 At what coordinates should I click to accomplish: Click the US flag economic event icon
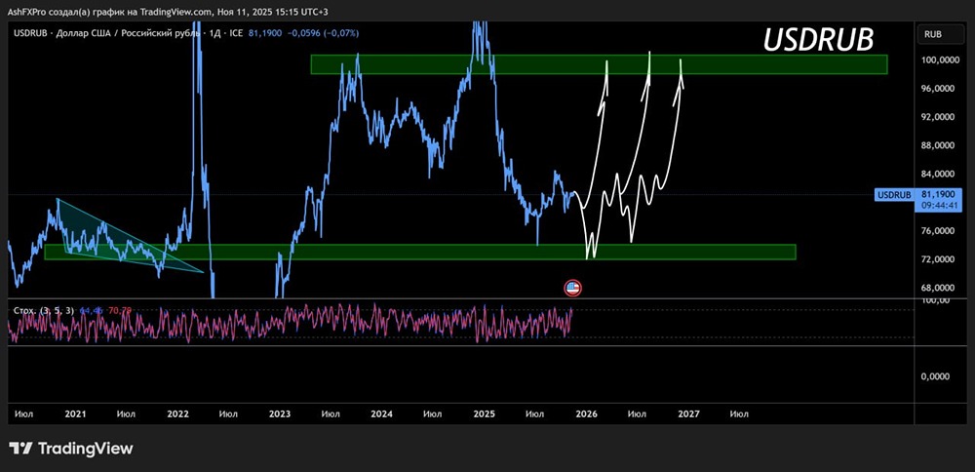point(572,288)
